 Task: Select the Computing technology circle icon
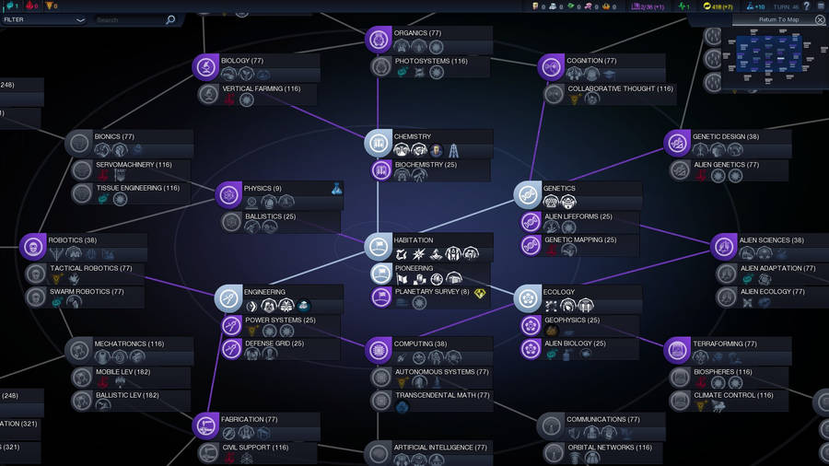point(379,350)
